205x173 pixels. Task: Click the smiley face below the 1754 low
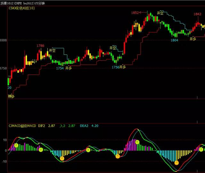click(62, 159)
